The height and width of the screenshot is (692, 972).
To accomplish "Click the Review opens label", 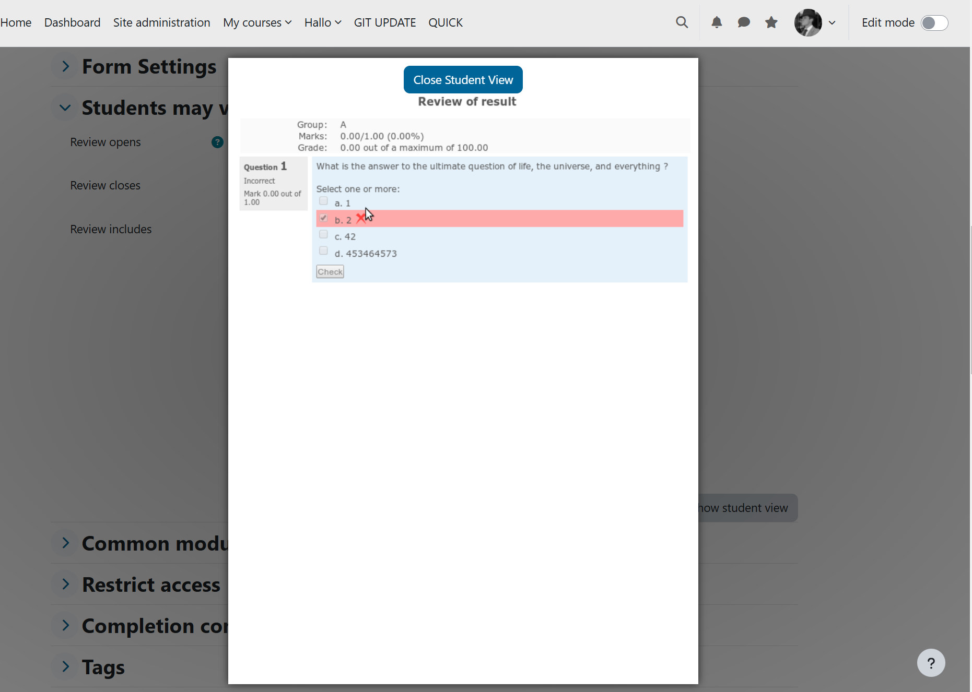I will [106, 142].
